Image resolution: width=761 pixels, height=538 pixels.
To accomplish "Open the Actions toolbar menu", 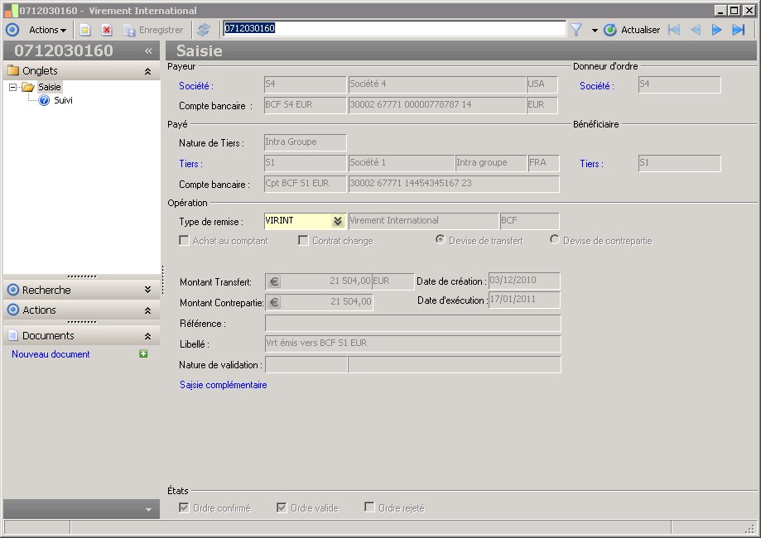I will point(47,30).
